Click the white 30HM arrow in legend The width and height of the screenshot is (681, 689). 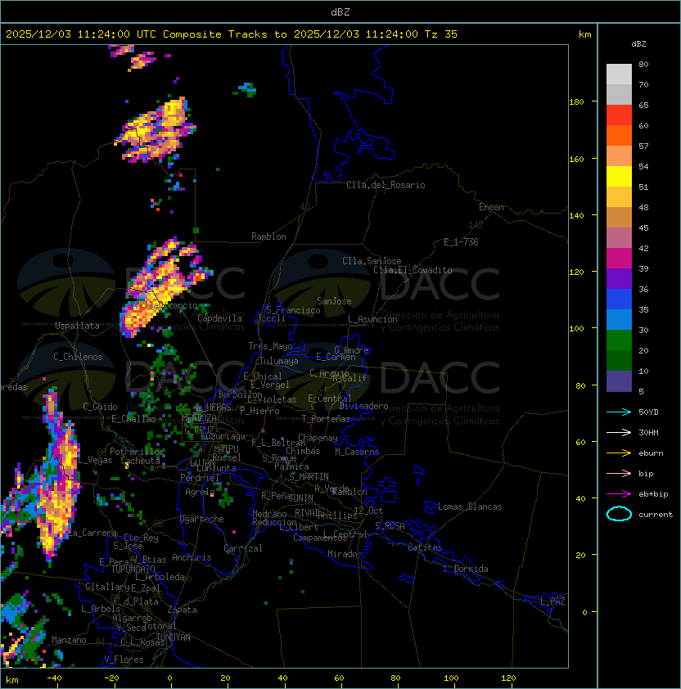[x=619, y=432]
